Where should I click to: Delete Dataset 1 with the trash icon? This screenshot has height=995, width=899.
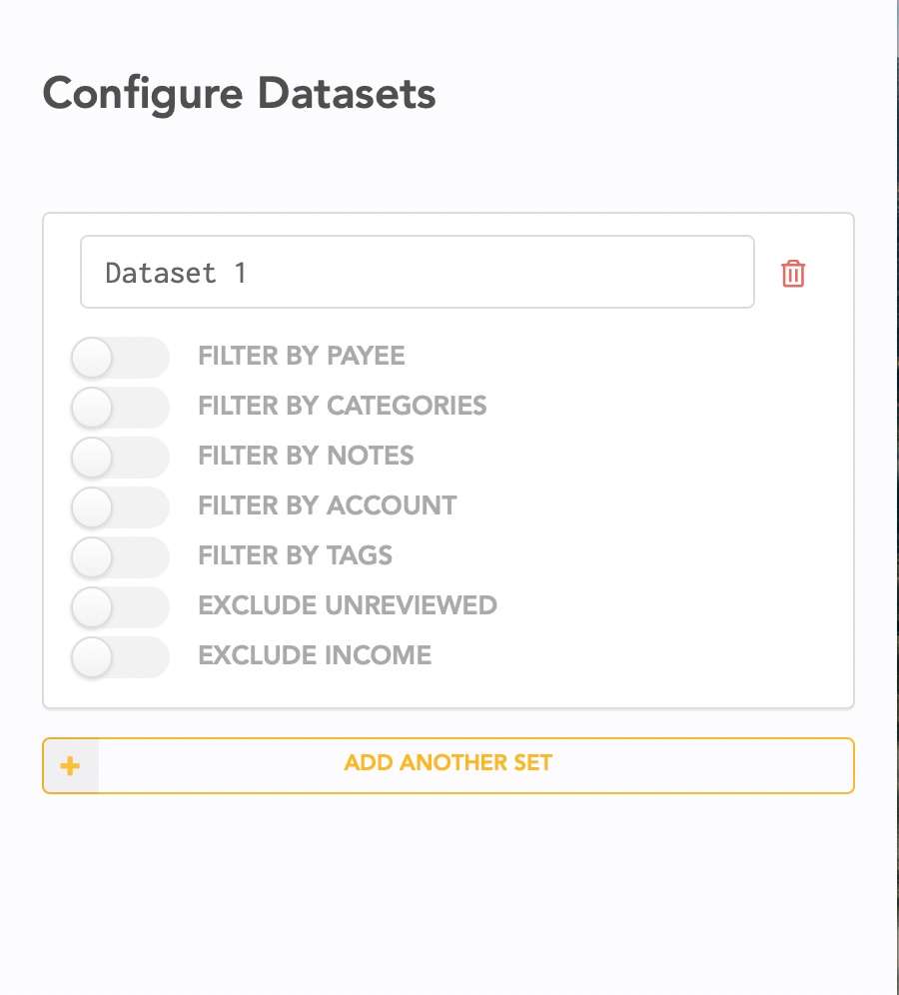click(x=792, y=274)
